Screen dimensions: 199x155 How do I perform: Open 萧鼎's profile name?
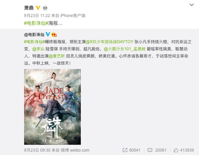29,8
